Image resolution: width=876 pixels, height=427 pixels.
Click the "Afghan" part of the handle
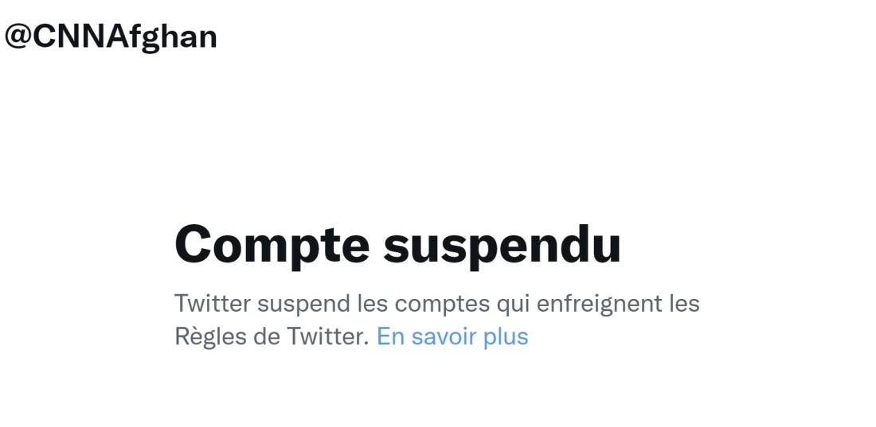click(167, 37)
